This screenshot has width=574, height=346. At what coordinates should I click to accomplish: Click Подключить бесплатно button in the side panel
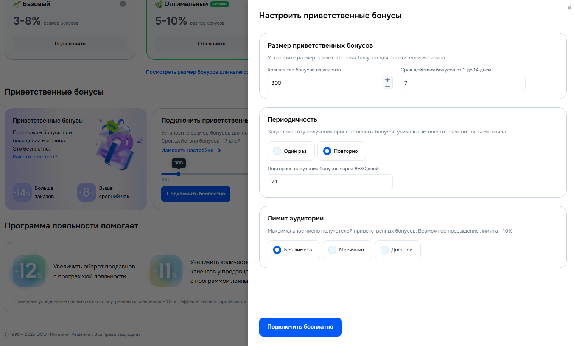coord(300,327)
